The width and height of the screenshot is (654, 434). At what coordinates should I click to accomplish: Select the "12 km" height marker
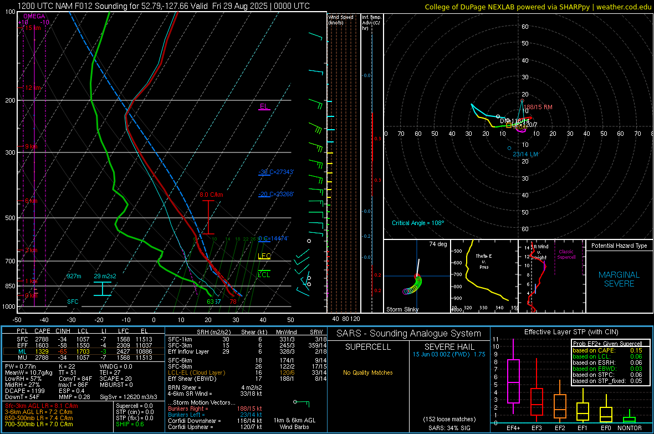tap(33, 88)
